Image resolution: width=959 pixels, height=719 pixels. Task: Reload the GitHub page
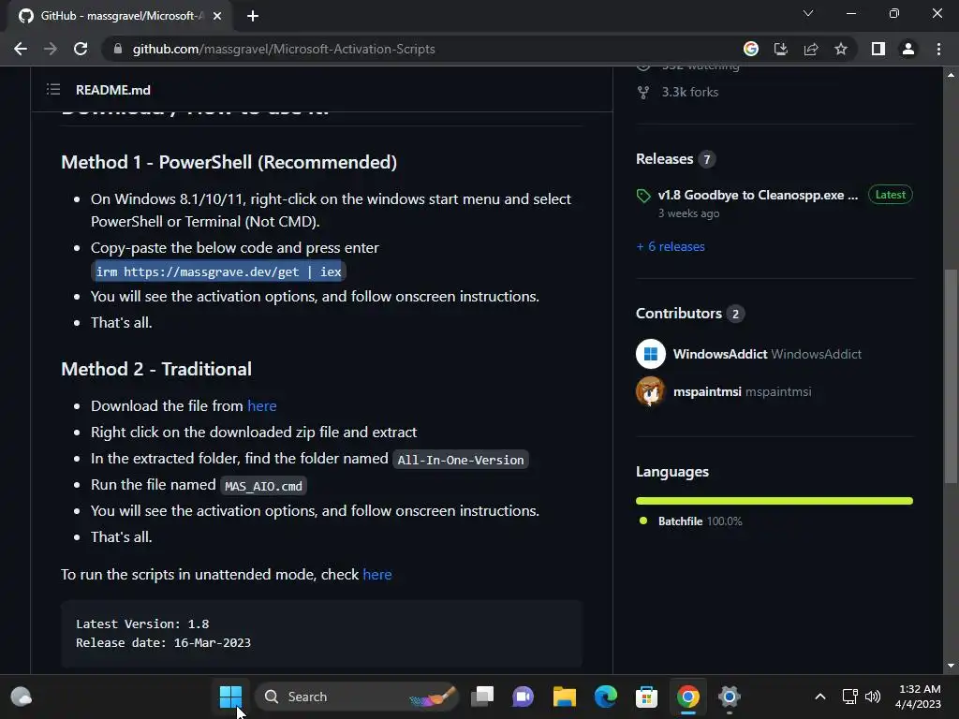coord(81,49)
